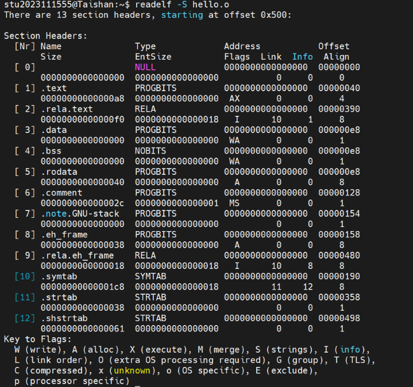Screen dimensions: 413x387
Task: Click the 'Section Headers:' heading
Action: tap(45, 36)
